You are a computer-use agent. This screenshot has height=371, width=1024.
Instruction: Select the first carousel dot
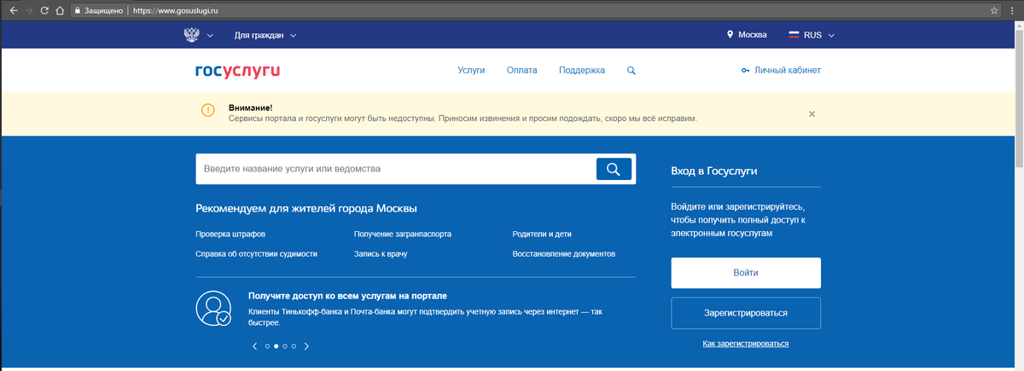[x=267, y=346]
